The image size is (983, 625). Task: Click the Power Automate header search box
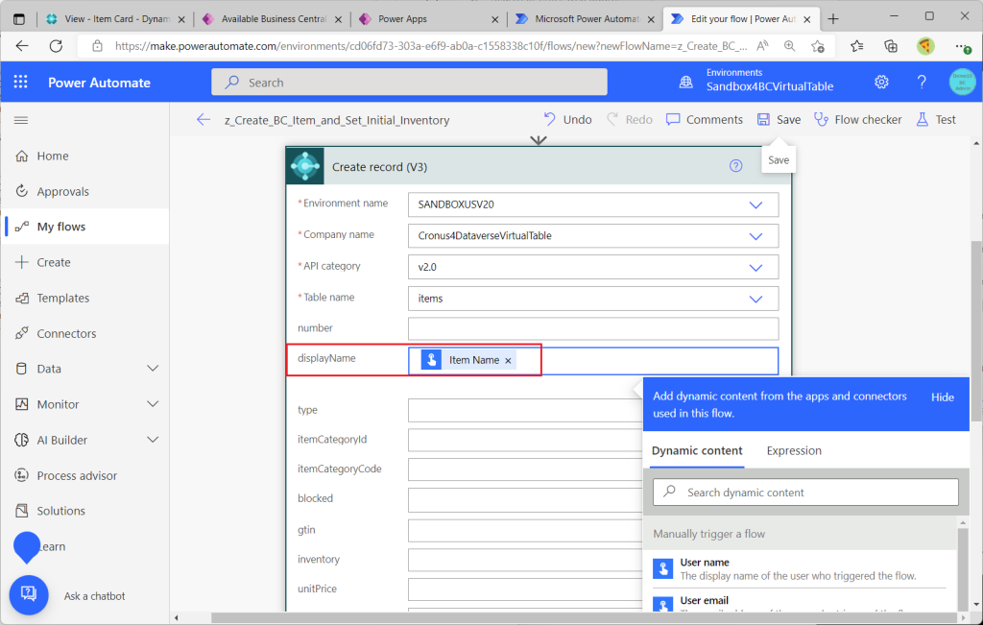click(x=409, y=83)
